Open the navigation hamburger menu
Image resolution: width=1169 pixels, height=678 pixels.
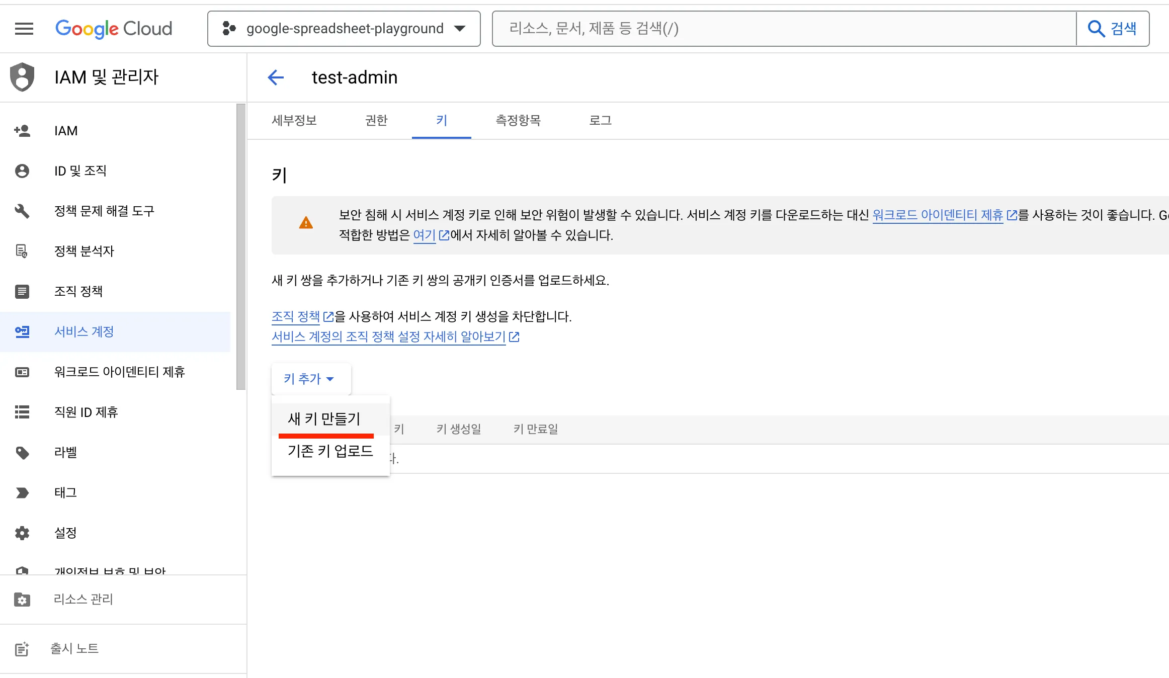click(x=24, y=29)
